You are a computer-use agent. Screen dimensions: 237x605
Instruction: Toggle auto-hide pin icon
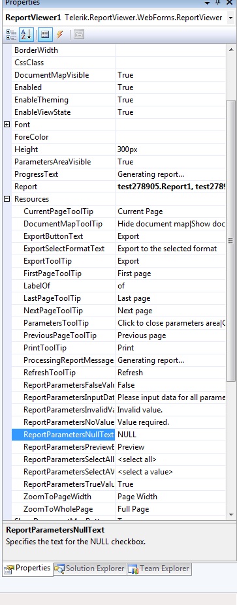(x=218, y=3)
